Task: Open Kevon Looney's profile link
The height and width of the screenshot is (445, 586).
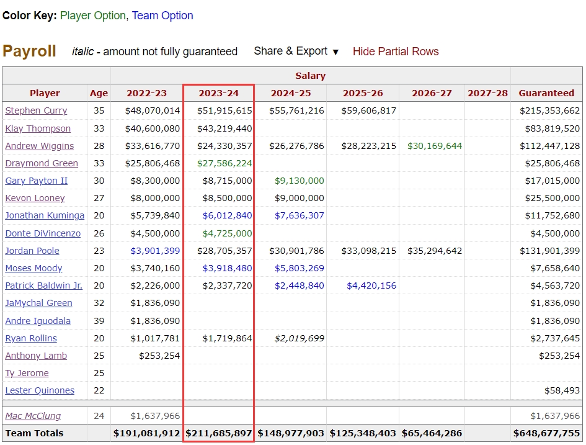Action: 35,198
